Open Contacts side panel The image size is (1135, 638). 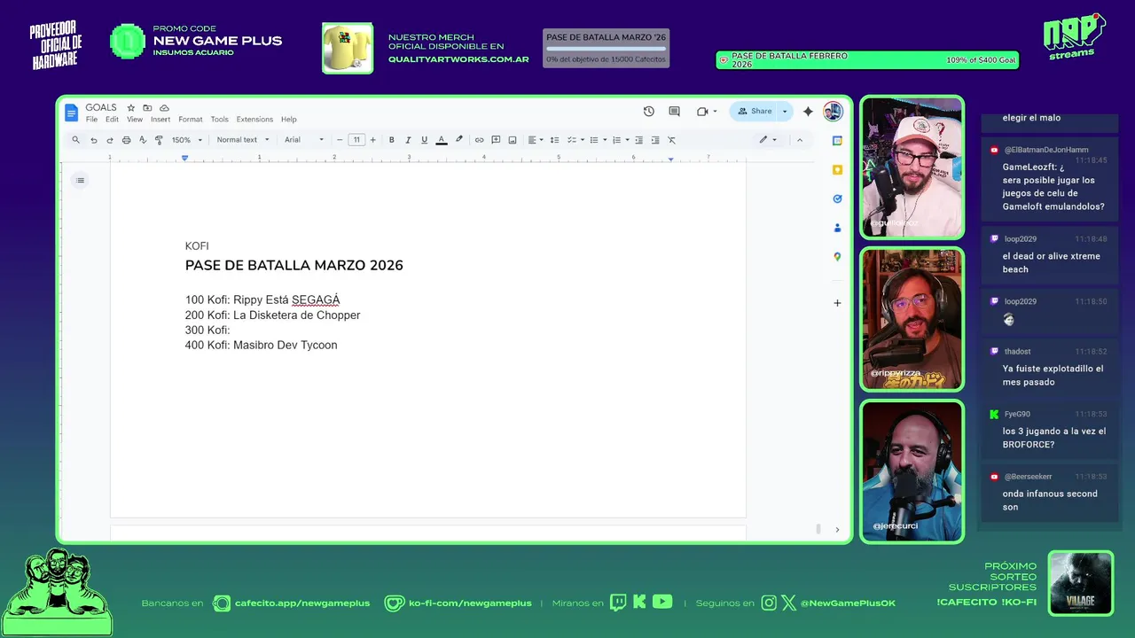[837, 228]
